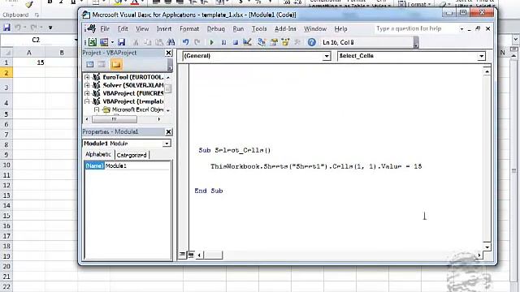The width and height of the screenshot is (520, 292).
Task: Click the Excel Save icon in Quick Access toolbar
Action: pos(6,28)
